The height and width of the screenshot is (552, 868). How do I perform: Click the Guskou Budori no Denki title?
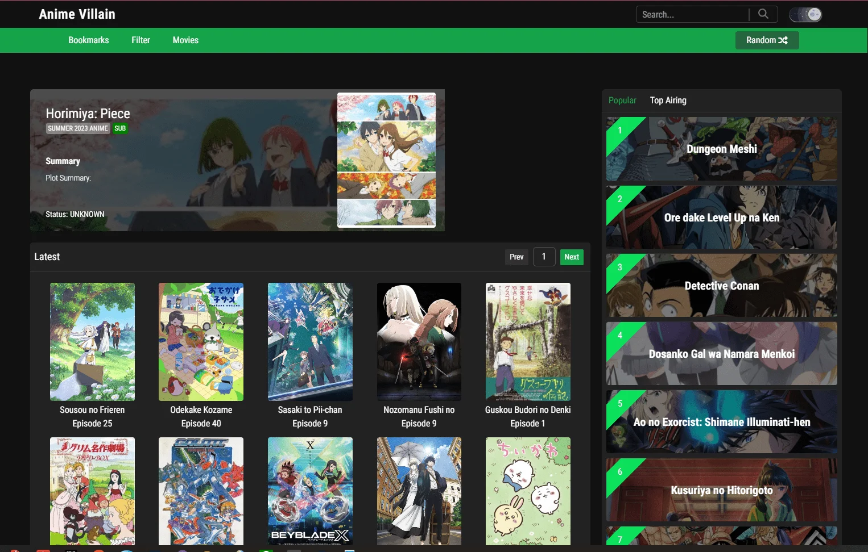(528, 410)
